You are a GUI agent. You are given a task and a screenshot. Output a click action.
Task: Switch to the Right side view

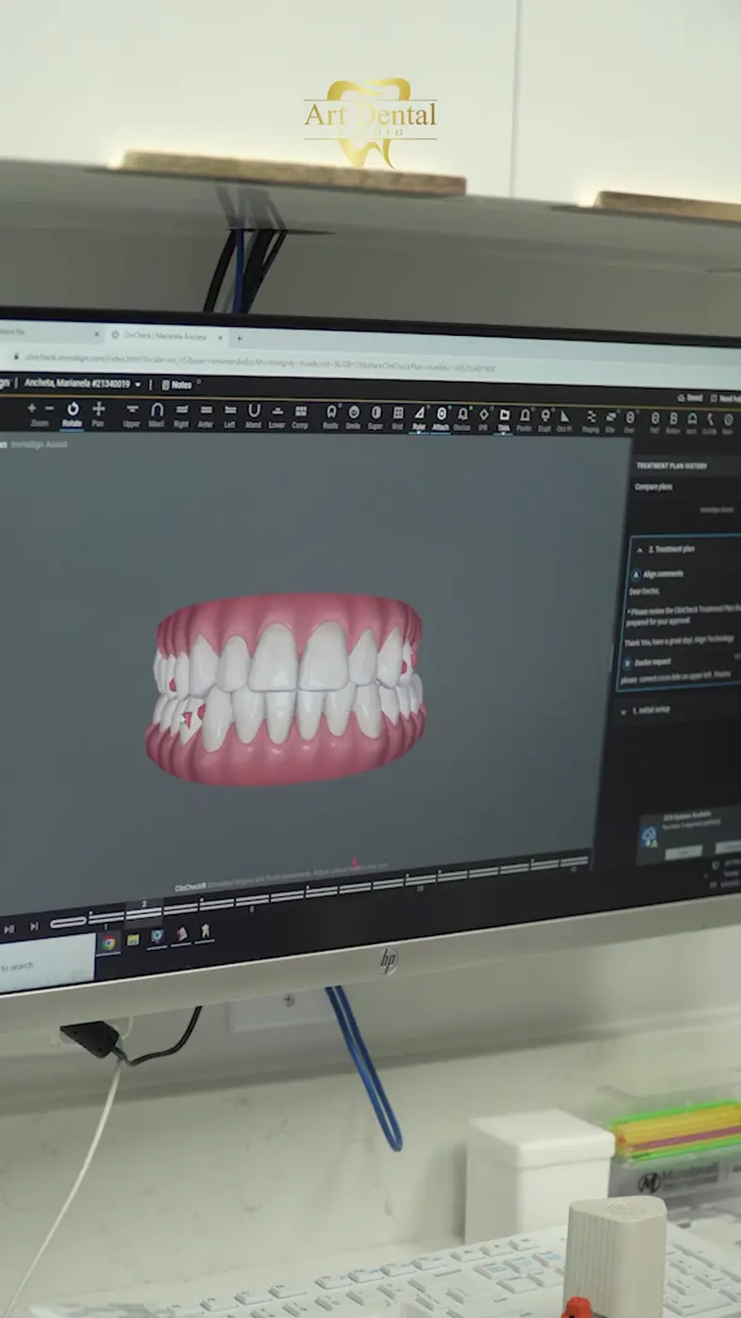181,416
